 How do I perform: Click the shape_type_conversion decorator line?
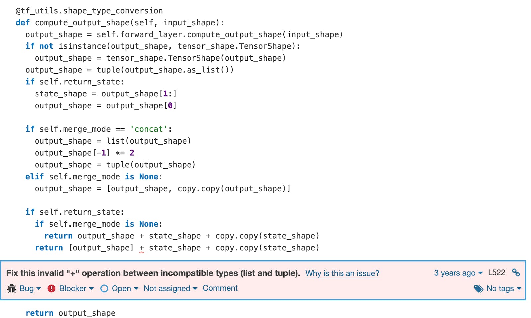pos(89,11)
